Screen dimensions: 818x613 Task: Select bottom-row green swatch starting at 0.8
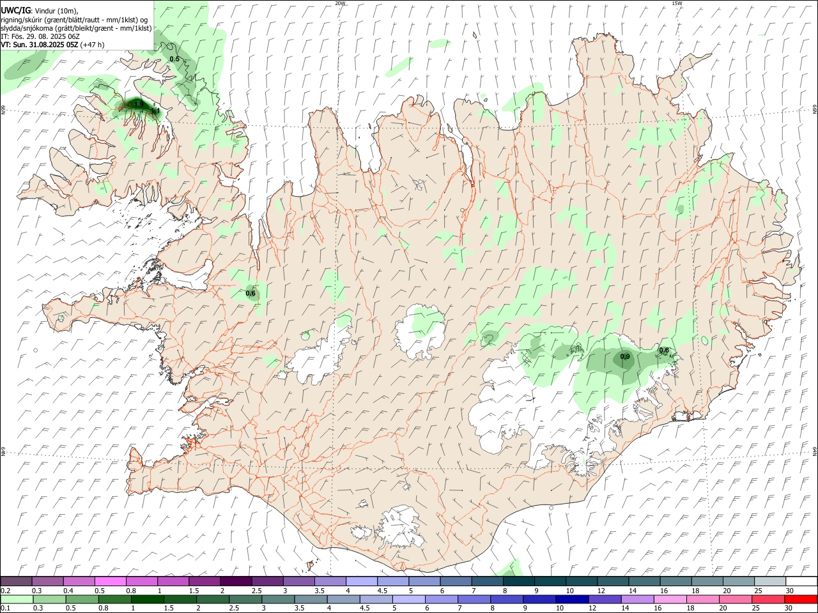pos(115,599)
